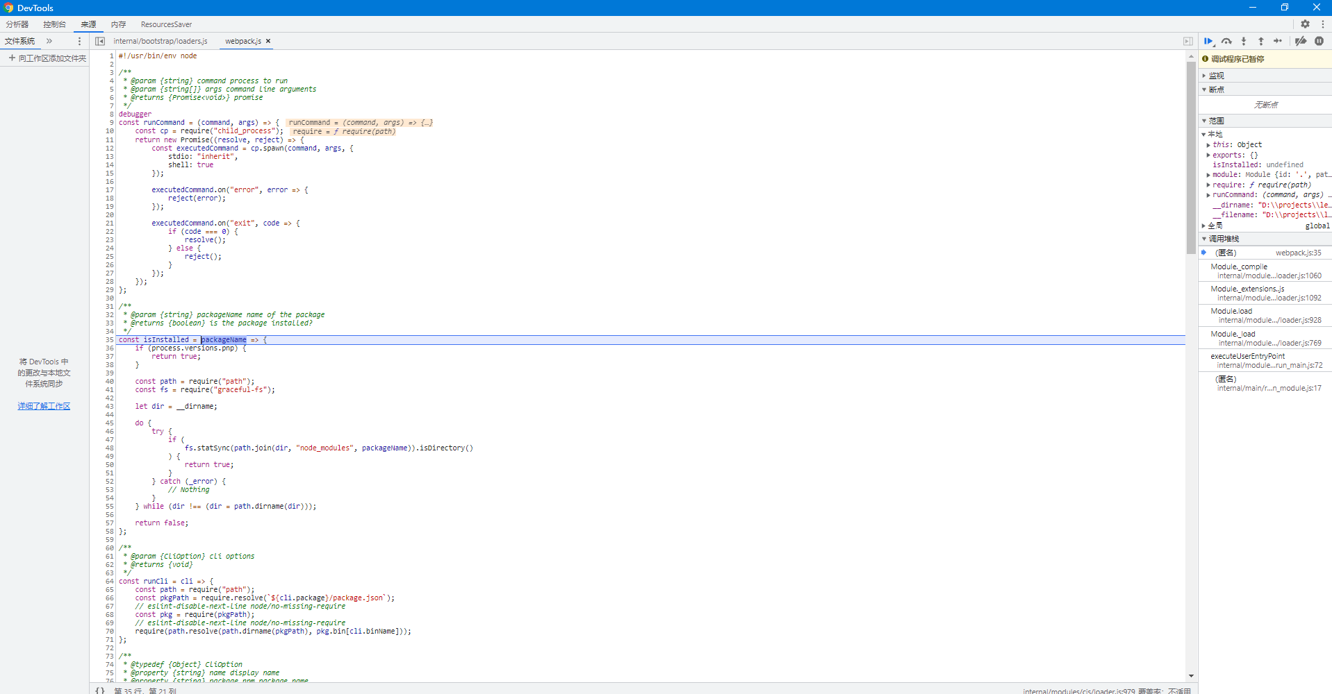This screenshot has height=694, width=1332.
Task: Show more navigator tabs chevron
Action: [x=49, y=42]
